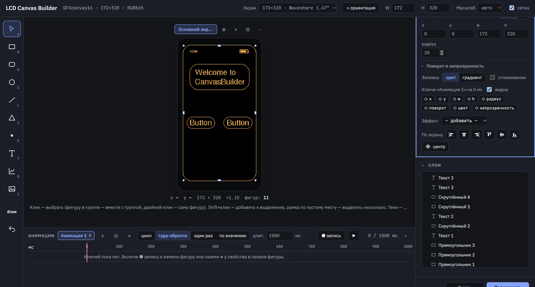Uncheck the видна visibility checkbox
Viewport: 535px width, 287px height.
click(x=489, y=89)
